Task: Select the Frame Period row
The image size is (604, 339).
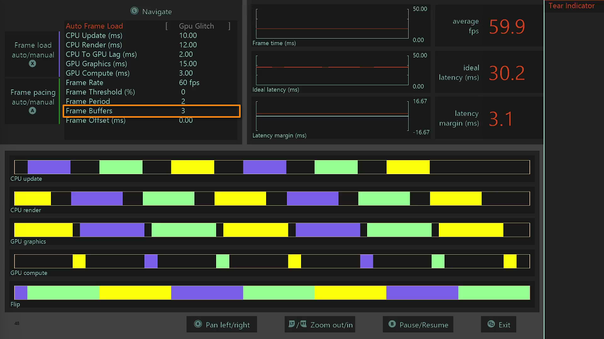Action: click(x=151, y=101)
